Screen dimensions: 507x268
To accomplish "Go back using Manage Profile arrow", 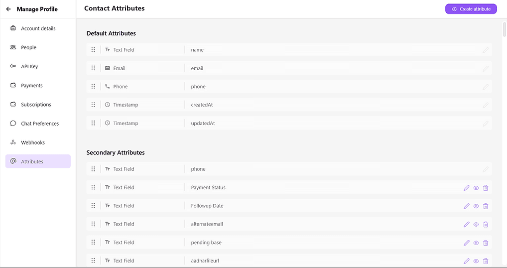I will click(8, 9).
